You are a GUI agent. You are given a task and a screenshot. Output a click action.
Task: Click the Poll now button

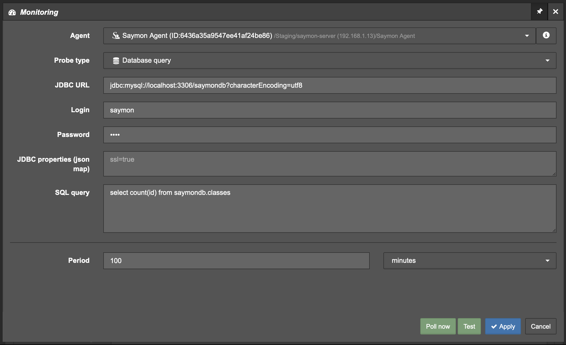[438, 327]
